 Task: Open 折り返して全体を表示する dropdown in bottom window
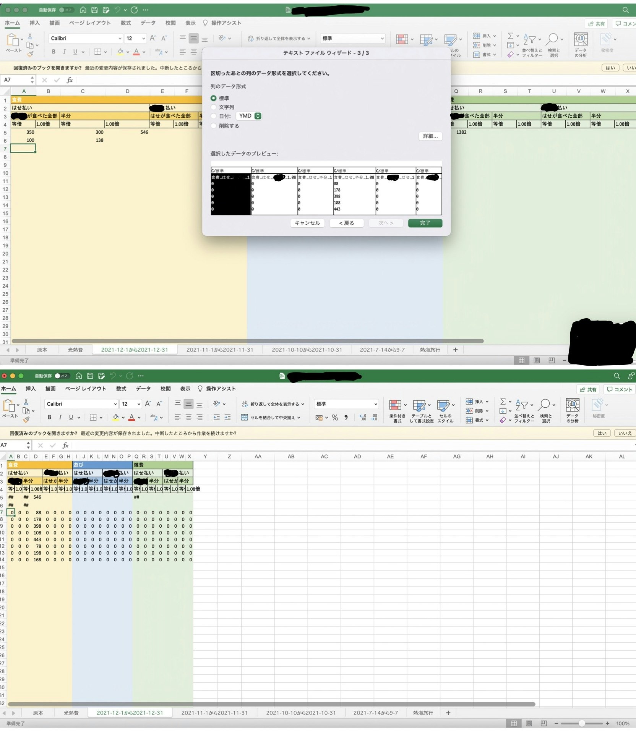point(303,404)
